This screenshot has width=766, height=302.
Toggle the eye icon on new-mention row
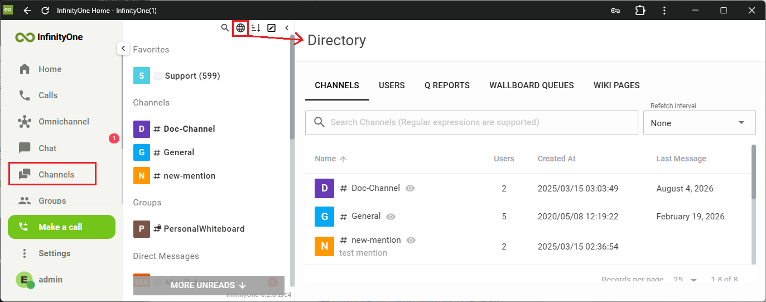click(411, 241)
